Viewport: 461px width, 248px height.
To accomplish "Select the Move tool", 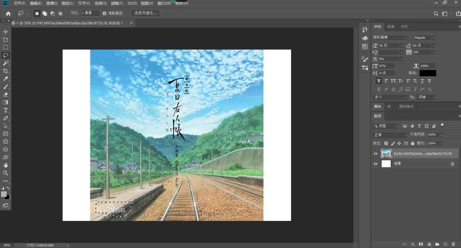I will pyautogui.click(x=6, y=32).
